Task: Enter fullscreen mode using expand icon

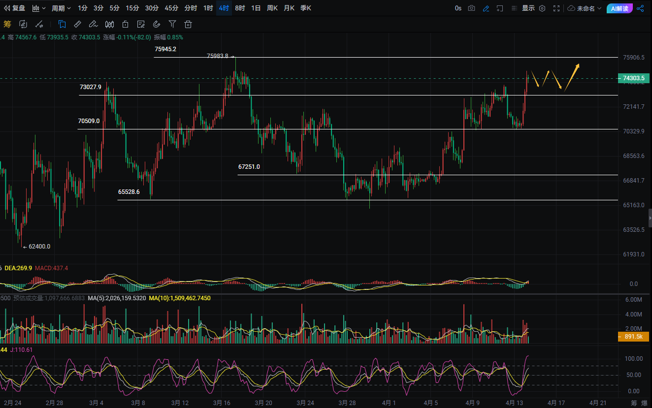Action: pos(556,8)
